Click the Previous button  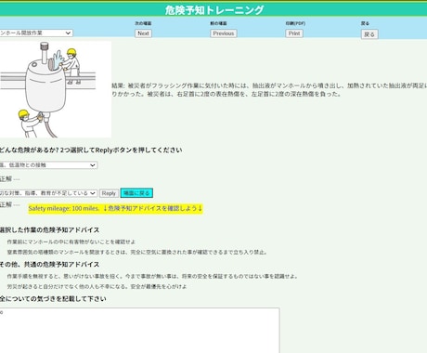224,33
